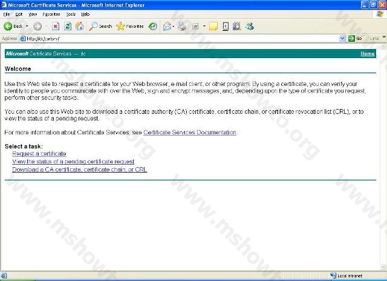This screenshot has width=387, height=281.
Task: Open the File menu
Action: (7, 15)
